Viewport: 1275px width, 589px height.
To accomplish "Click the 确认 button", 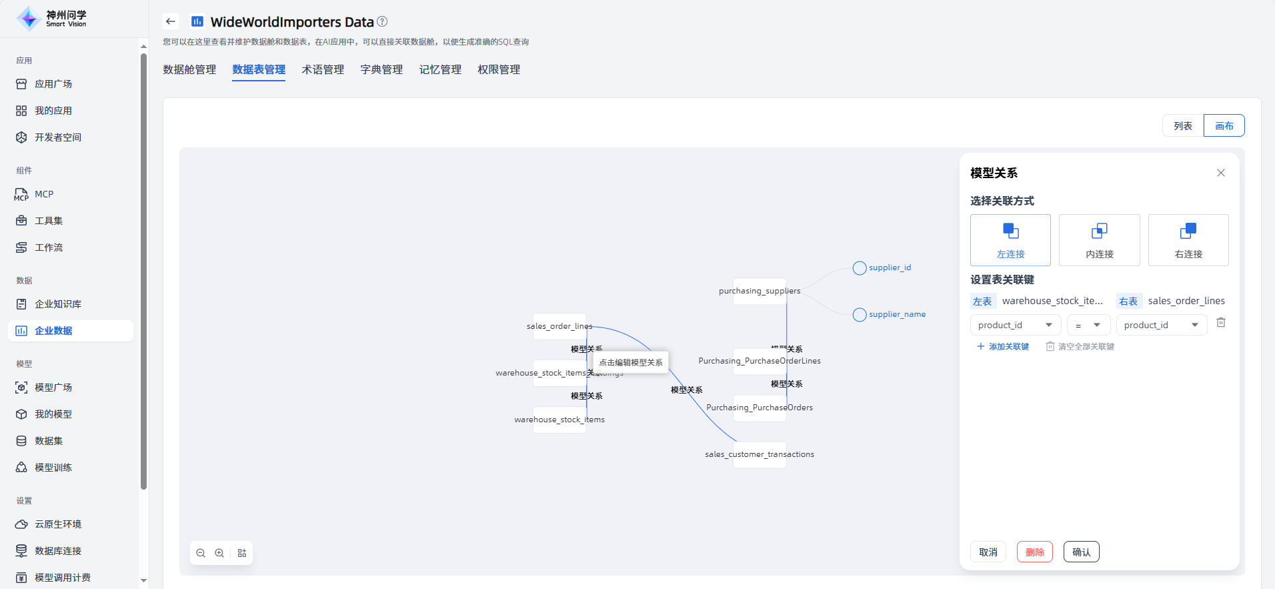I will (x=1081, y=552).
